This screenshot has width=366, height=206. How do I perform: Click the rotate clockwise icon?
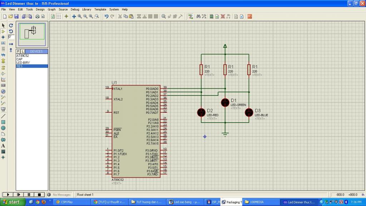11,25
